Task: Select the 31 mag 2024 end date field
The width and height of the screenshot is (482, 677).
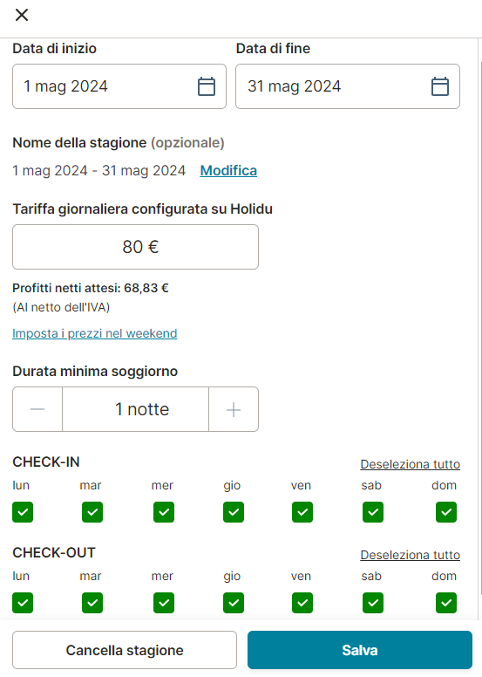Action: click(x=348, y=86)
